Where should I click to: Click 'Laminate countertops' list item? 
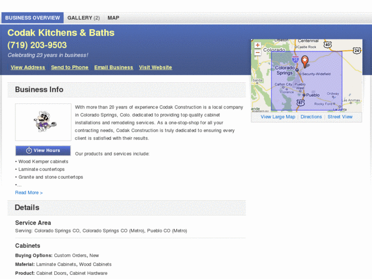41,169
